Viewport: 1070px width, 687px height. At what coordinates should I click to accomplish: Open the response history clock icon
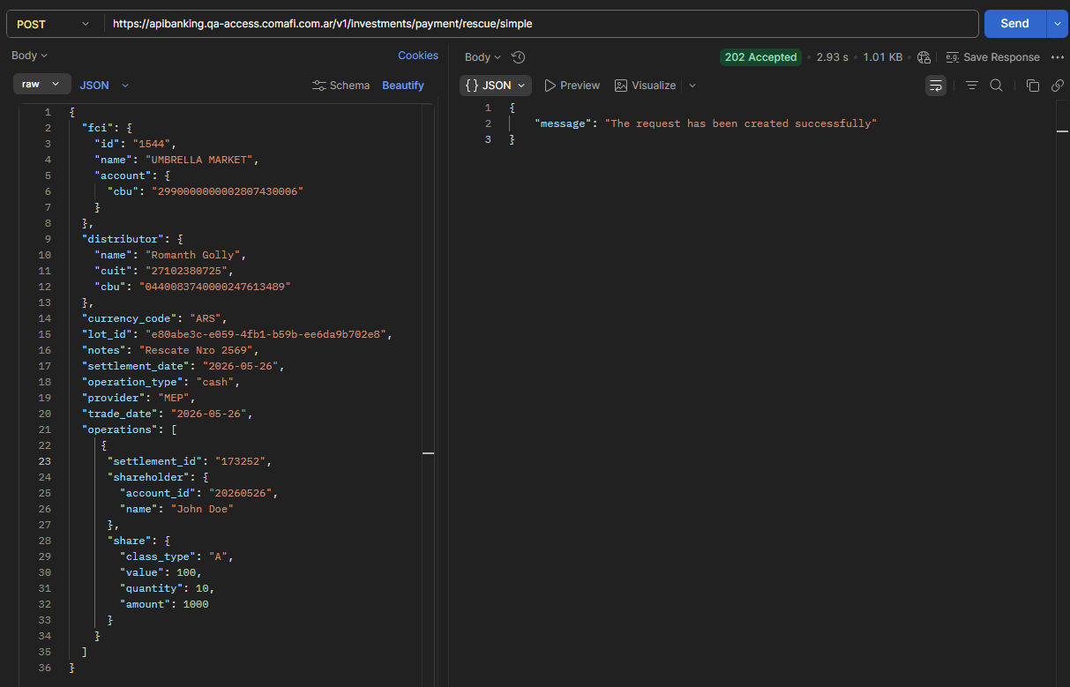(x=519, y=57)
